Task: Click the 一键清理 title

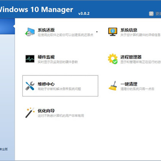Action: (129, 84)
